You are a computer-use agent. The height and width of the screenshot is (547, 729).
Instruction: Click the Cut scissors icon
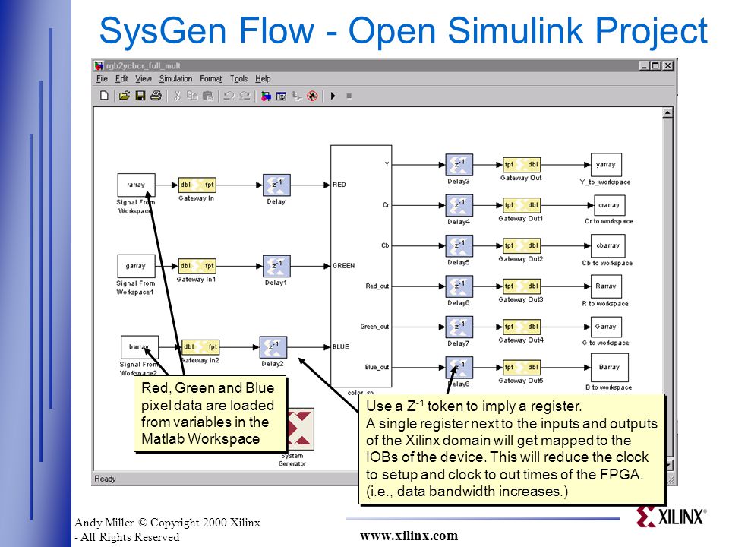tap(177, 96)
